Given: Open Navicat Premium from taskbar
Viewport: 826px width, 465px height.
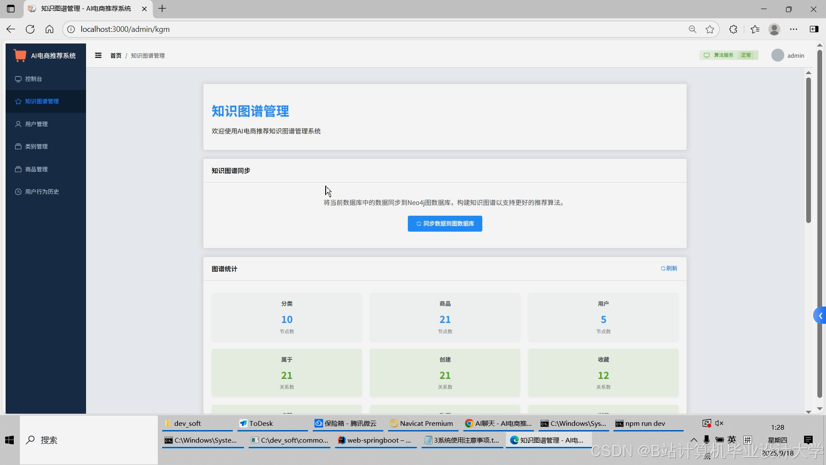Looking at the screenshot, I should pos(422,423).
